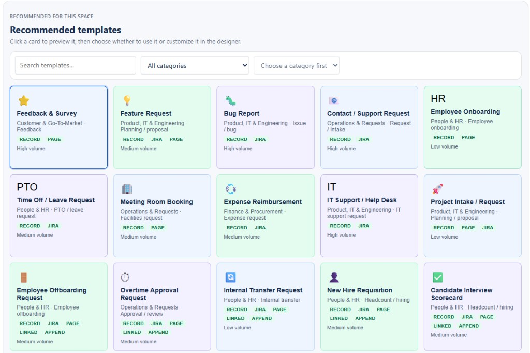Click the APPEND tag on Overtime Approval Request
Viewport: 530px width, 353px height.
point(158,332)
